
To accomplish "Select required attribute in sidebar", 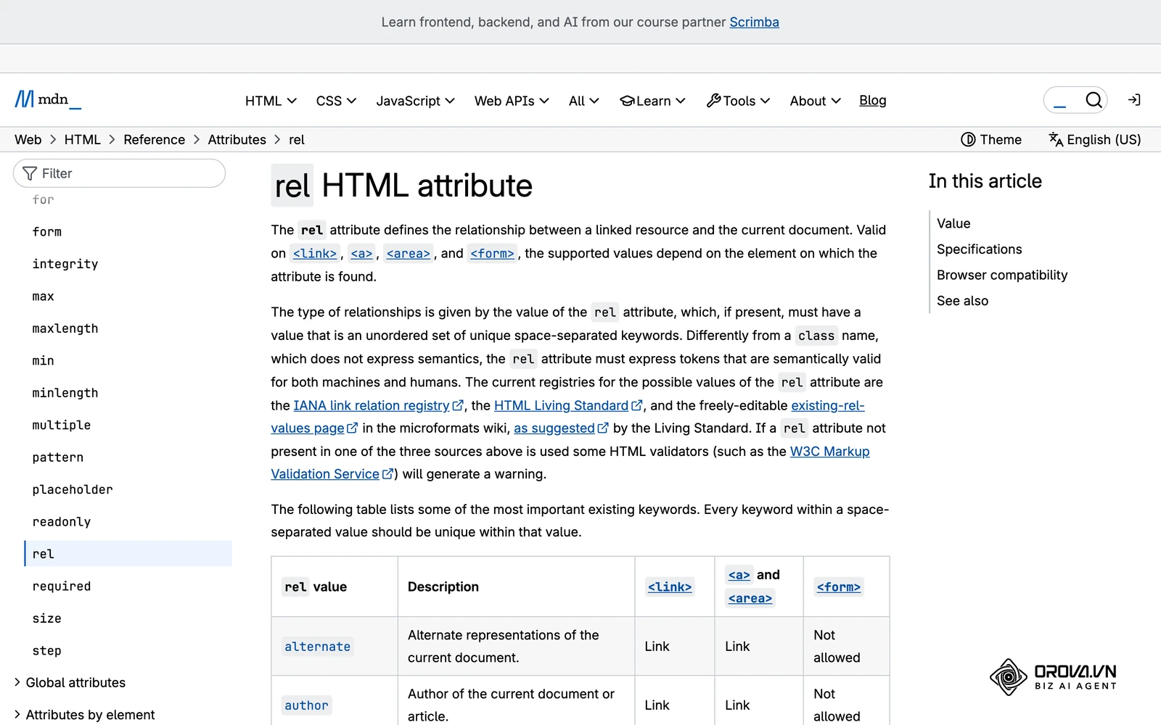I will click(x=61, y=587).
